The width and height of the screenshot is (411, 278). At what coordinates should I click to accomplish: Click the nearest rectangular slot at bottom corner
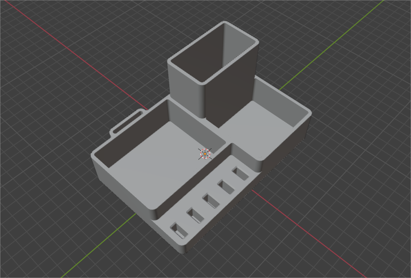(x=179, y=230)
